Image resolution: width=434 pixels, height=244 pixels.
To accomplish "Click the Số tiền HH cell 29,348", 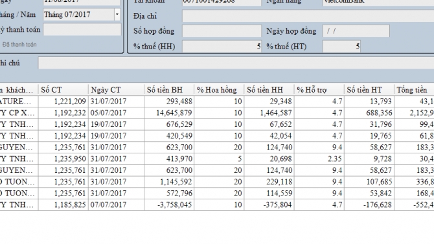I will [x=269, y=102].
